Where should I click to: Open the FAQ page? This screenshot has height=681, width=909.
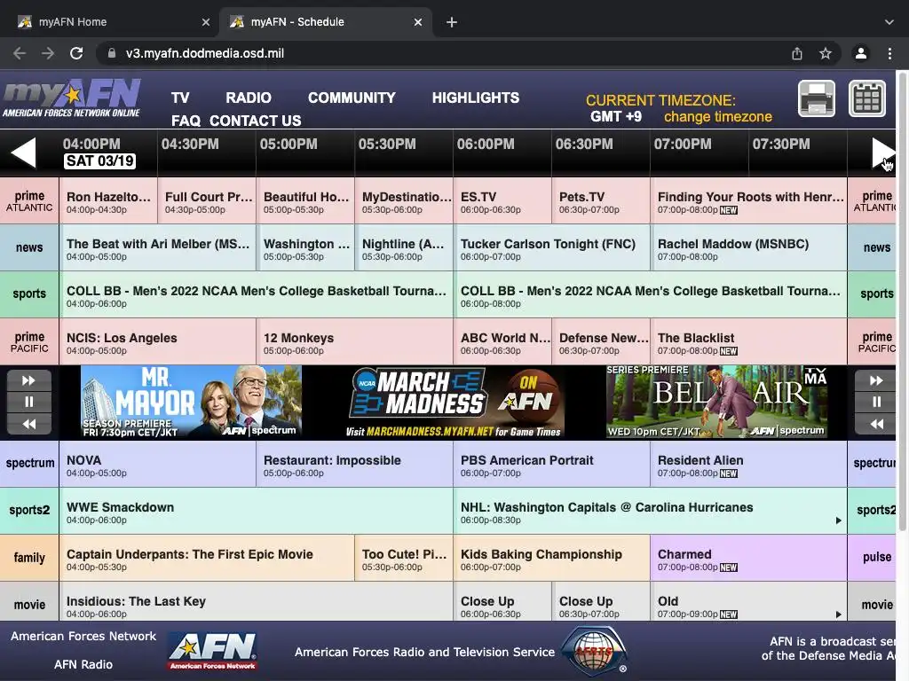click(186, 121)
